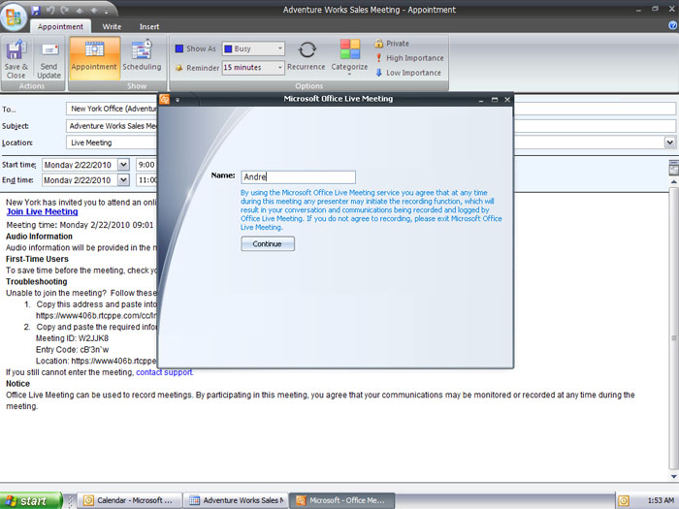Click the Audio Information heading

pyautogui.click(x=39, y=237)
